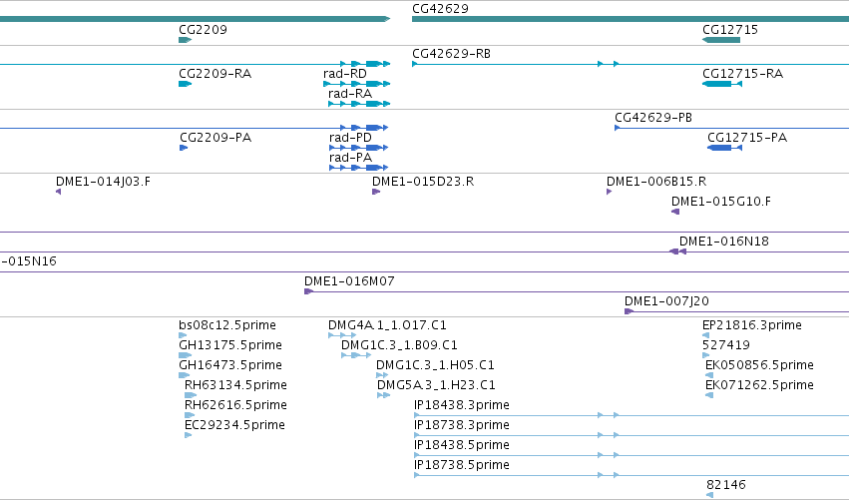Image resolution: width=849 pixels, height=500 pixels.
Task: Click the CG2209 gene arrow glyph
Action: pos(186,40)
